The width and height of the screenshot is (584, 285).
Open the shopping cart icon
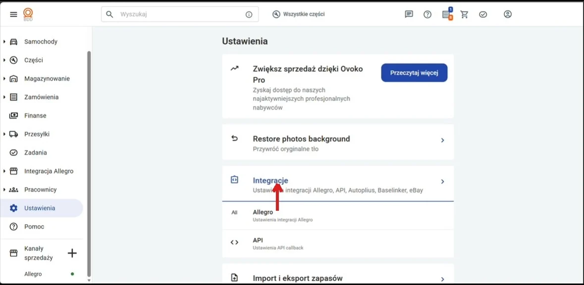464,14
